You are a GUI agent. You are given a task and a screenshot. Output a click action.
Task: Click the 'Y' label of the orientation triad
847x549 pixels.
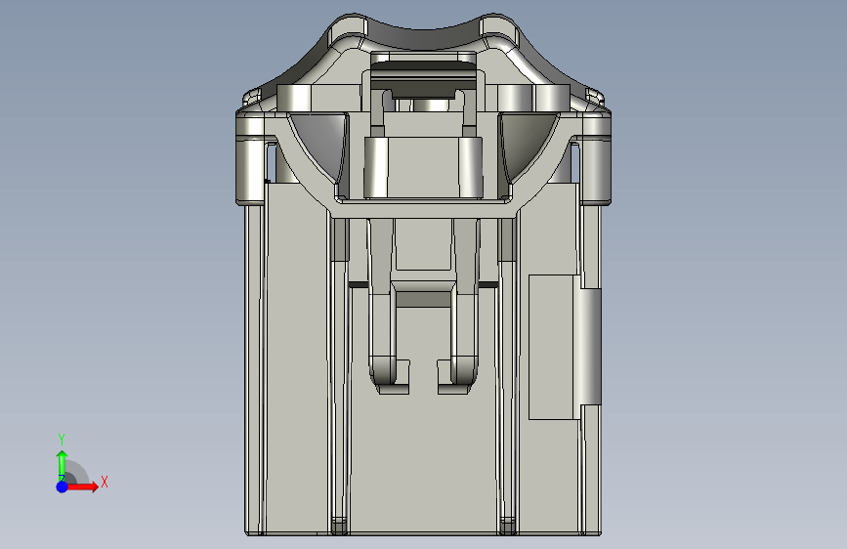pyautogui.click(x=62, y=440)
